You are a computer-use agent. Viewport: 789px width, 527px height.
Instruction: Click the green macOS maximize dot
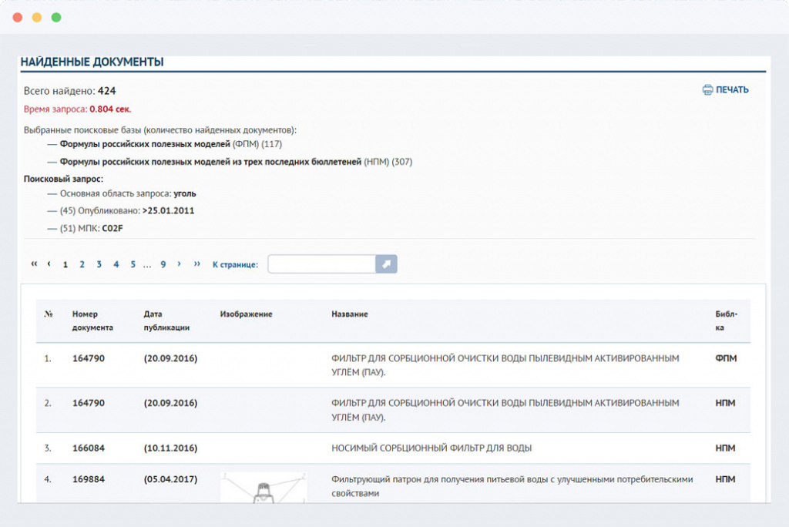[56, 17]
